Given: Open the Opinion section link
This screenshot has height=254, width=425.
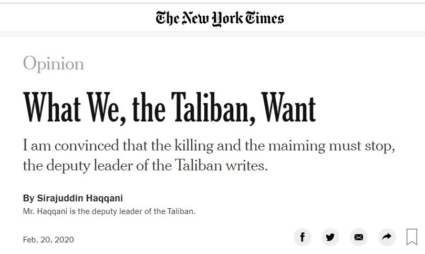Looking at the screenshot, I should (x=54, y=64).
